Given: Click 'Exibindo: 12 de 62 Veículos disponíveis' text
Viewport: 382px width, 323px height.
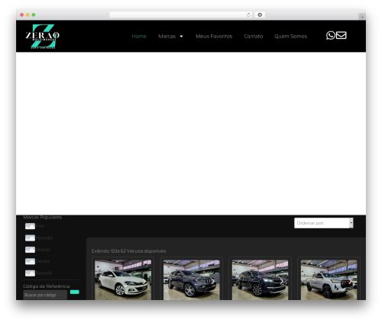Looking at the screenshot, I should pos(128,251).
